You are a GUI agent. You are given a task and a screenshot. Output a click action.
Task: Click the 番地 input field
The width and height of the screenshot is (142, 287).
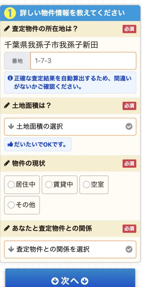click(83, 61)
